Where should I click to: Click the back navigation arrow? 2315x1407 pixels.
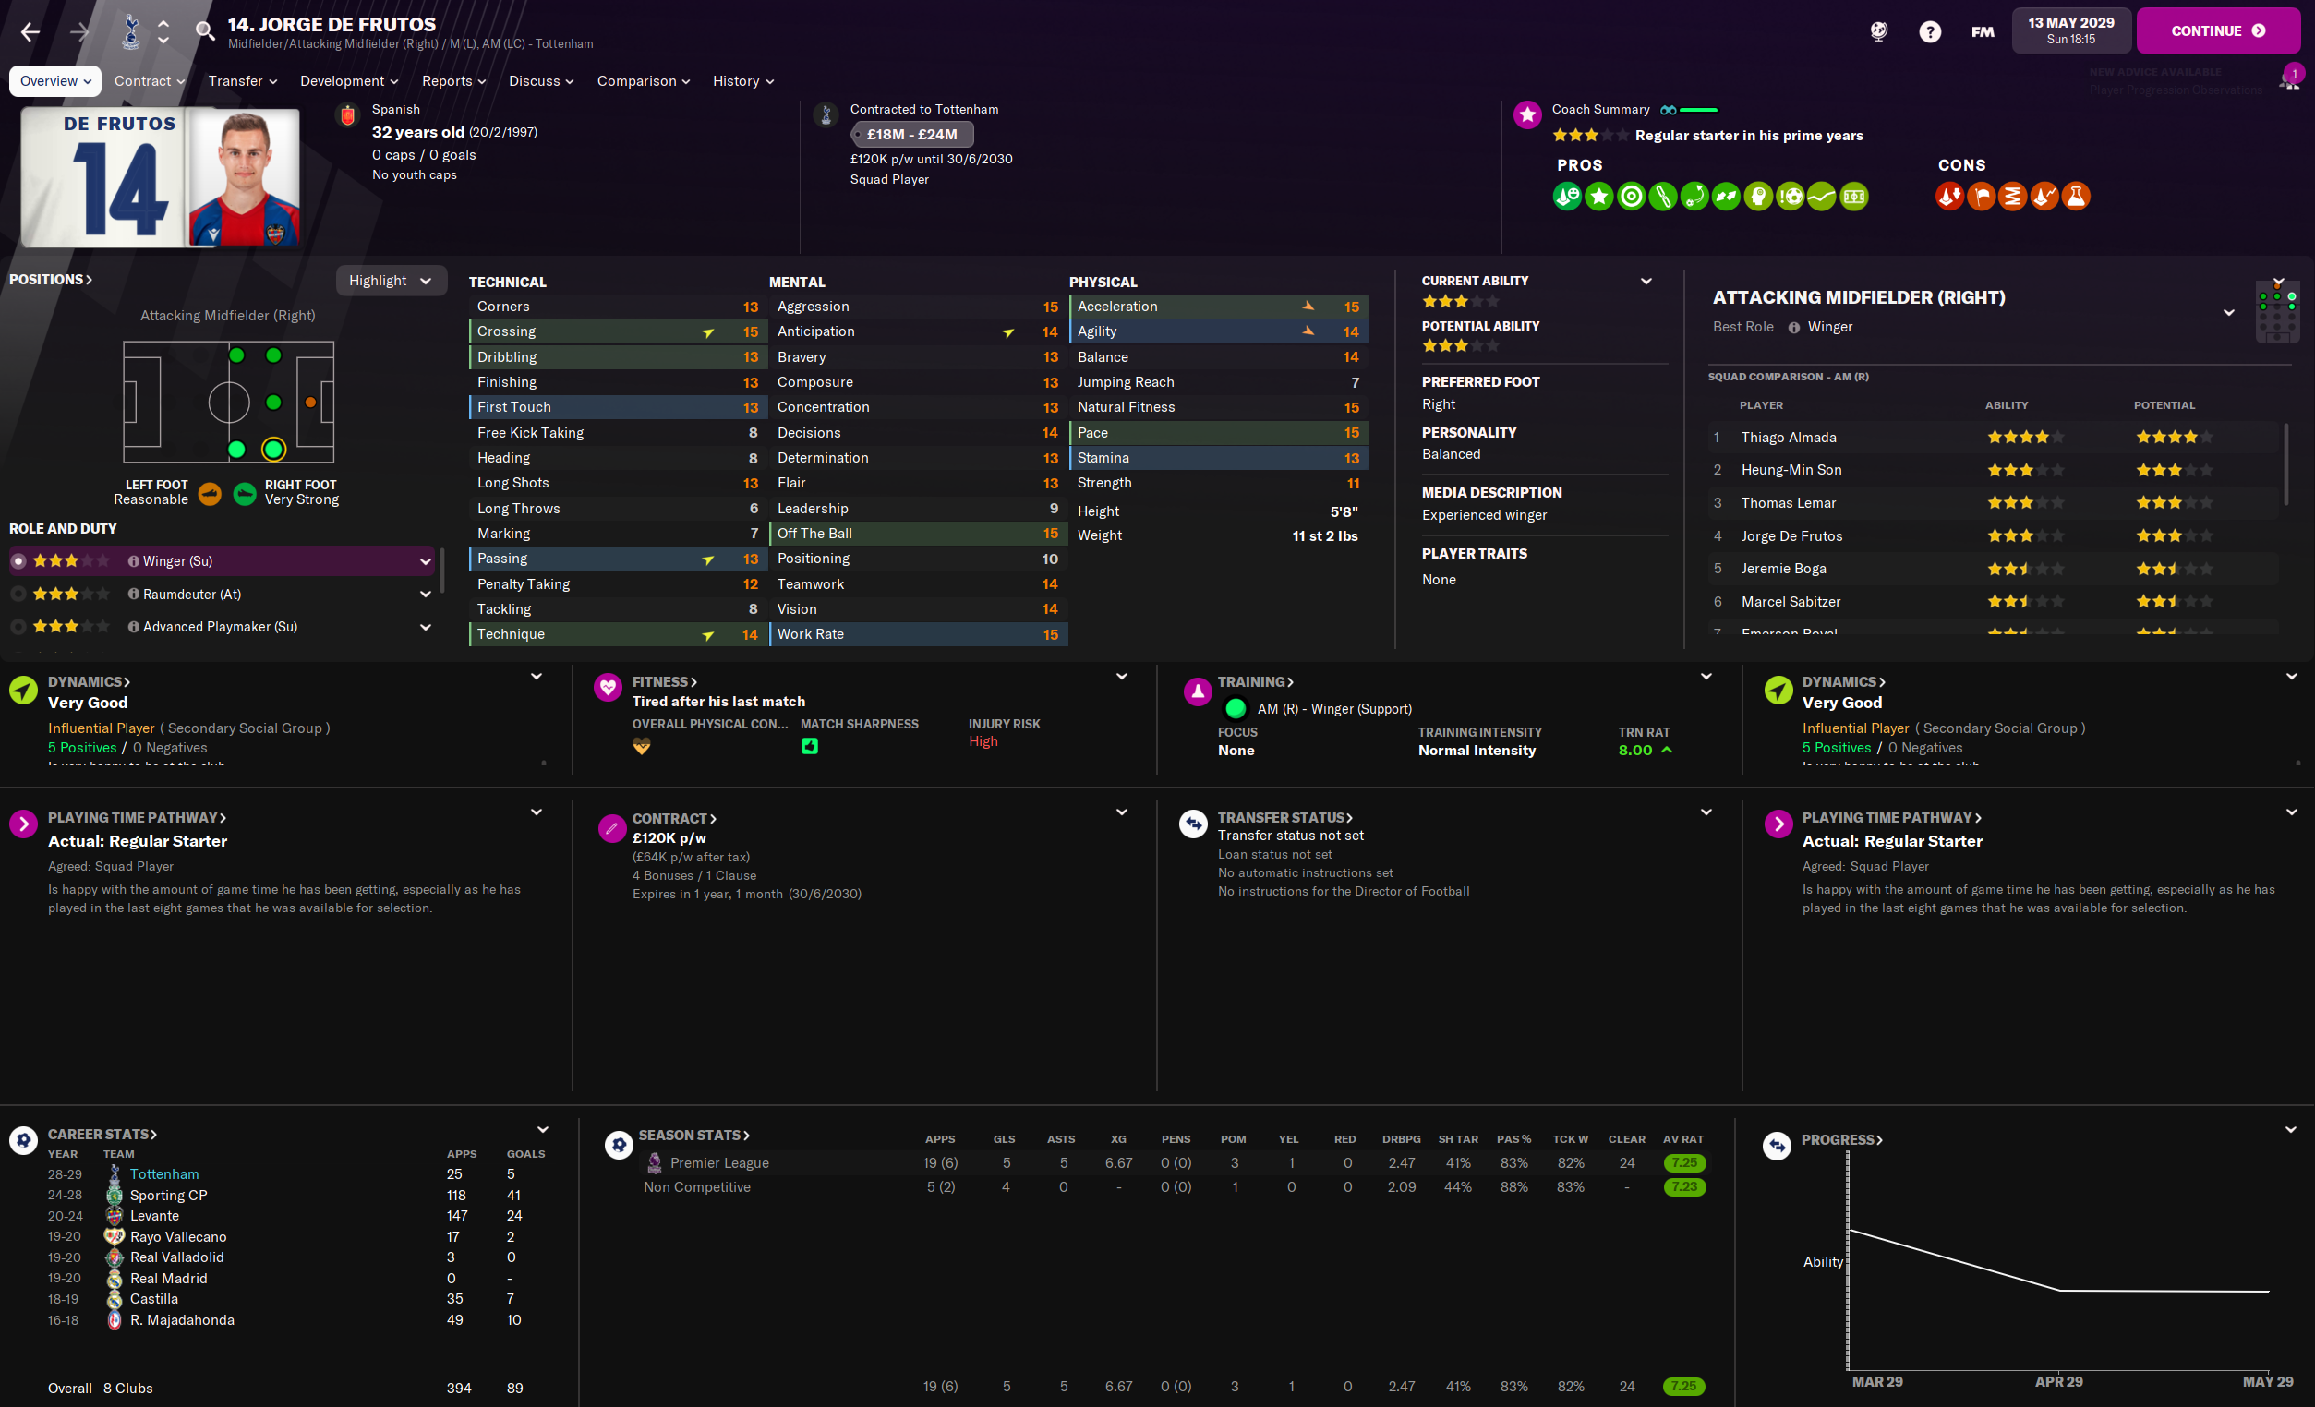[x=30, y=32]
